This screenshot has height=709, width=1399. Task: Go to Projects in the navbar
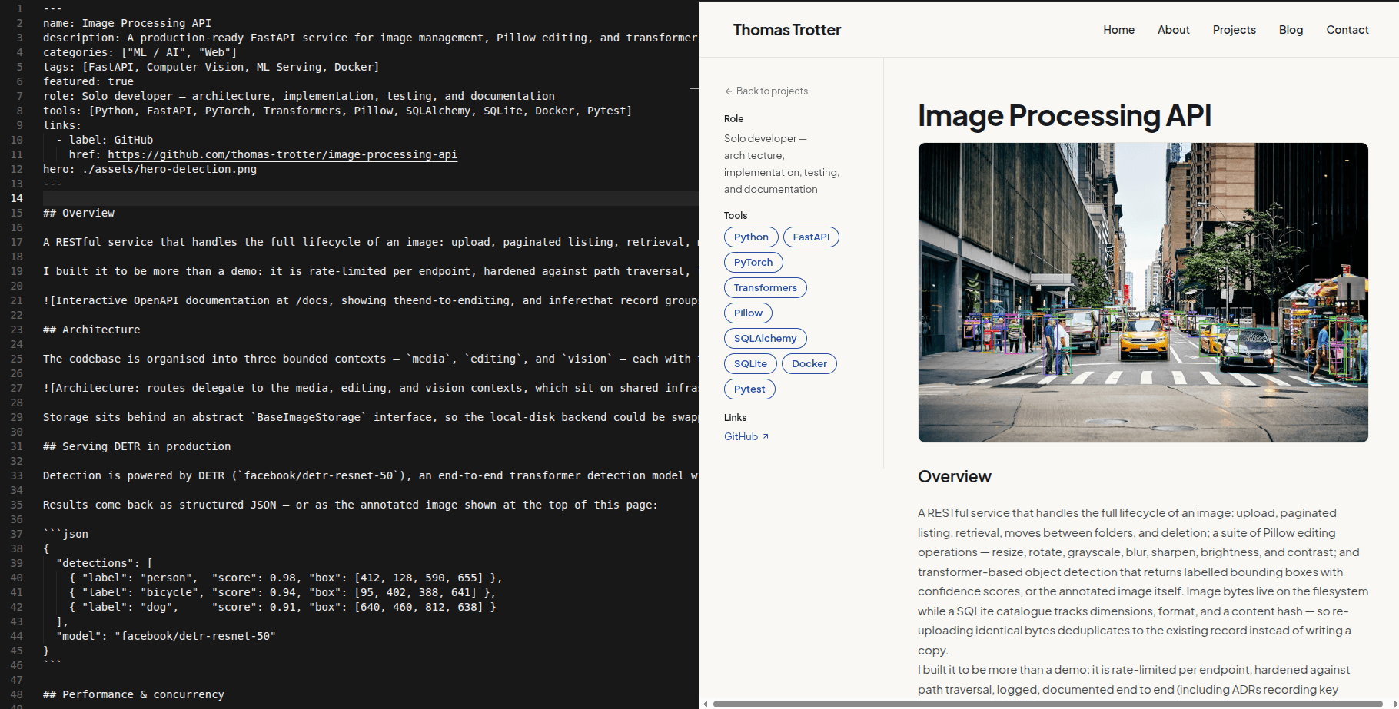pyautogui.click(x=1234, y=30)
